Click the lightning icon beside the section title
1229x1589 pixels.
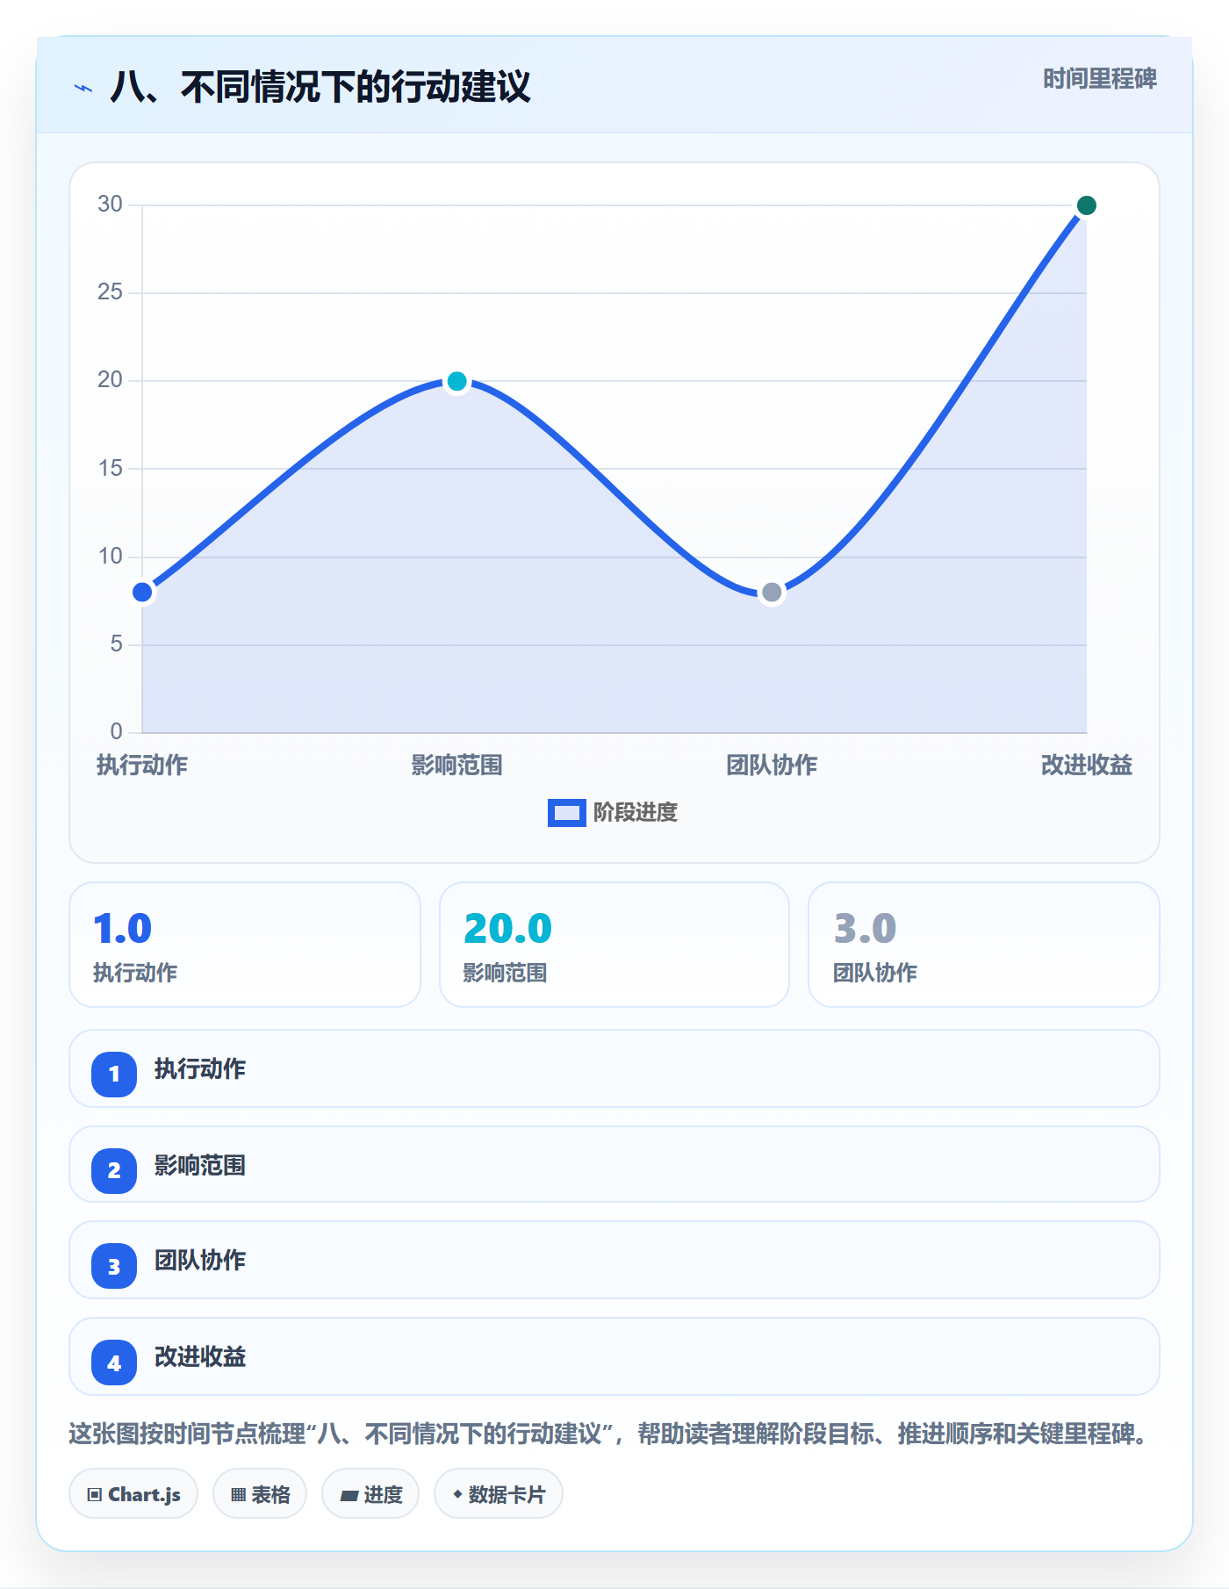[83, 88]
